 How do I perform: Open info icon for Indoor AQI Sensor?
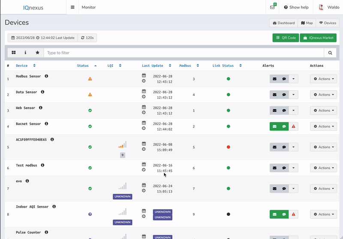(54, 206)
